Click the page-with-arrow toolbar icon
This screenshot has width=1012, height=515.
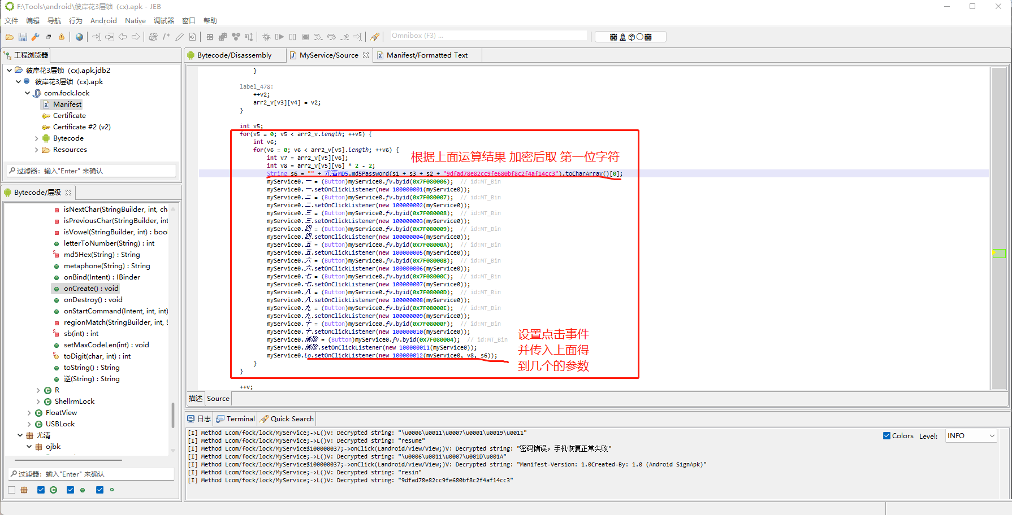(x=192, y=37)
